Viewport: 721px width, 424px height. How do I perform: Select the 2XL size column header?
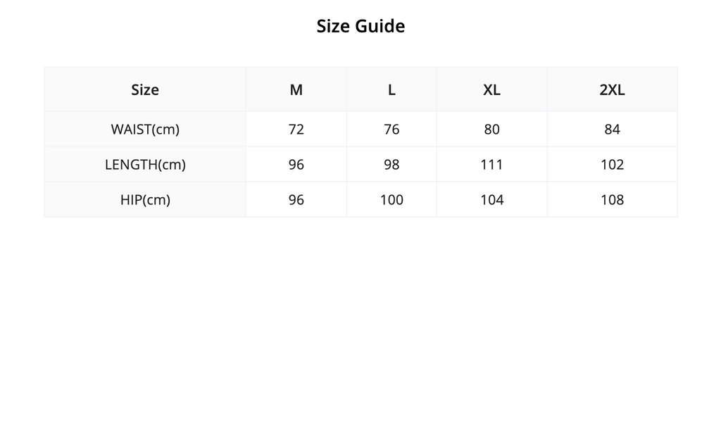tap(612, 89)
